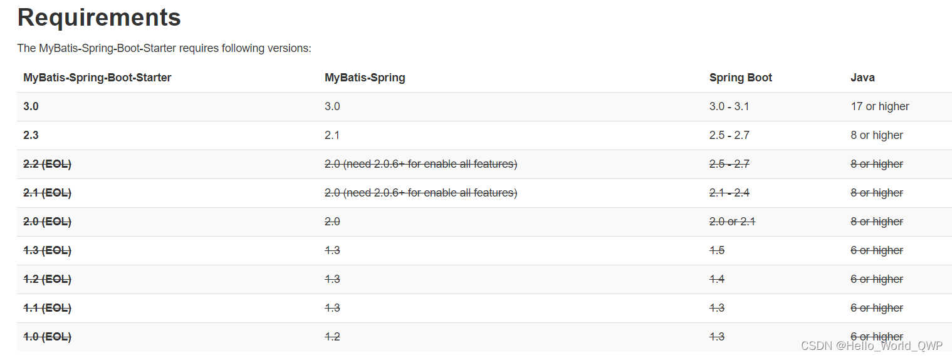Image resolution: width=952 pixels, height=358 pixels.
Task: Click the Requirements heading
Action: click(99, 18)
